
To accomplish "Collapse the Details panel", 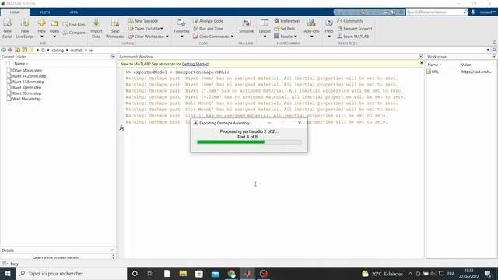I will (x=112, y=250).
